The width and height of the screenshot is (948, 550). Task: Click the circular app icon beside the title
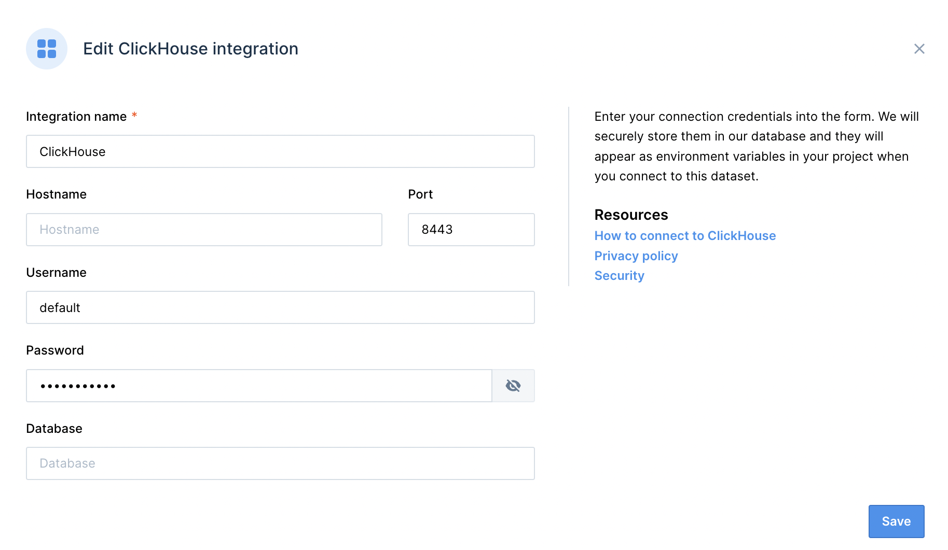pyautogui.click(x=46, y=48)
